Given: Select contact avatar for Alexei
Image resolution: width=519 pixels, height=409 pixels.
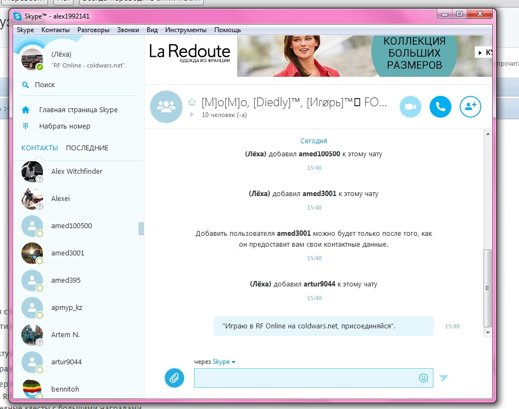Looking at the screenshot, I should point(32,199).
